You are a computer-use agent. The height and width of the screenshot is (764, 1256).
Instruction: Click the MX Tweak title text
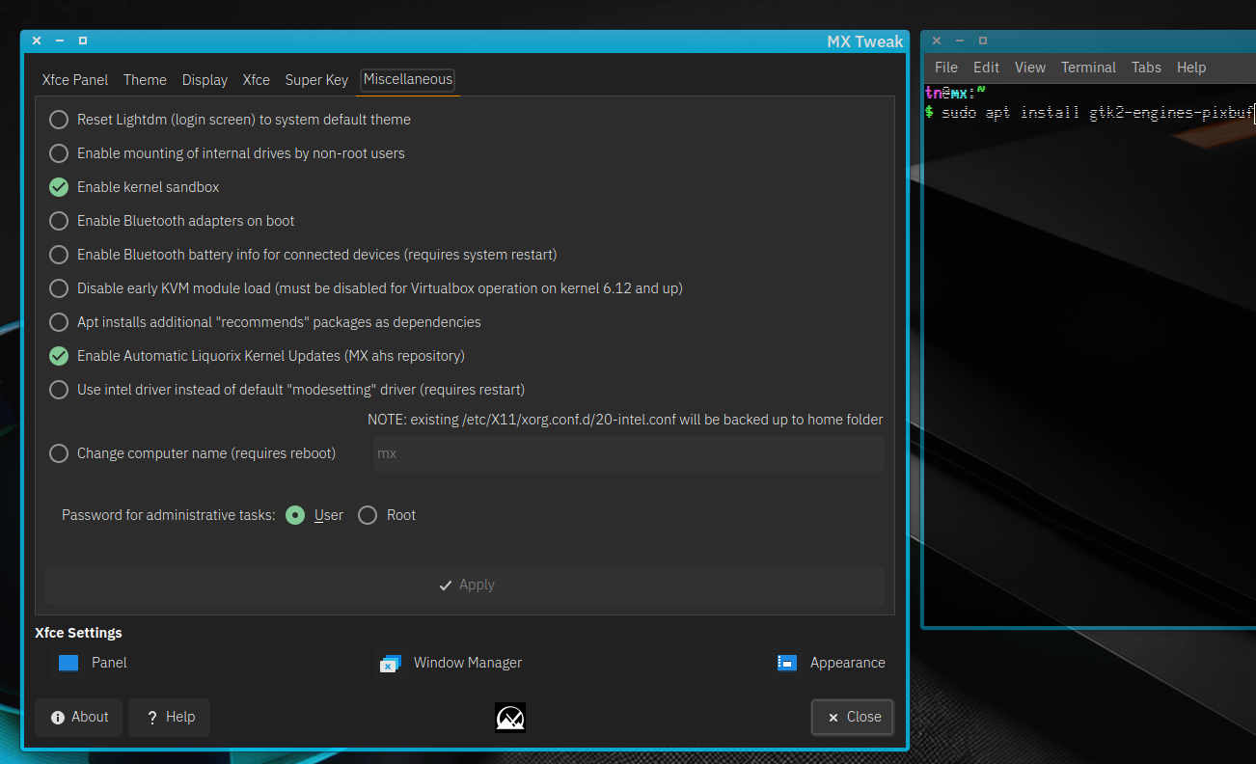865,41
